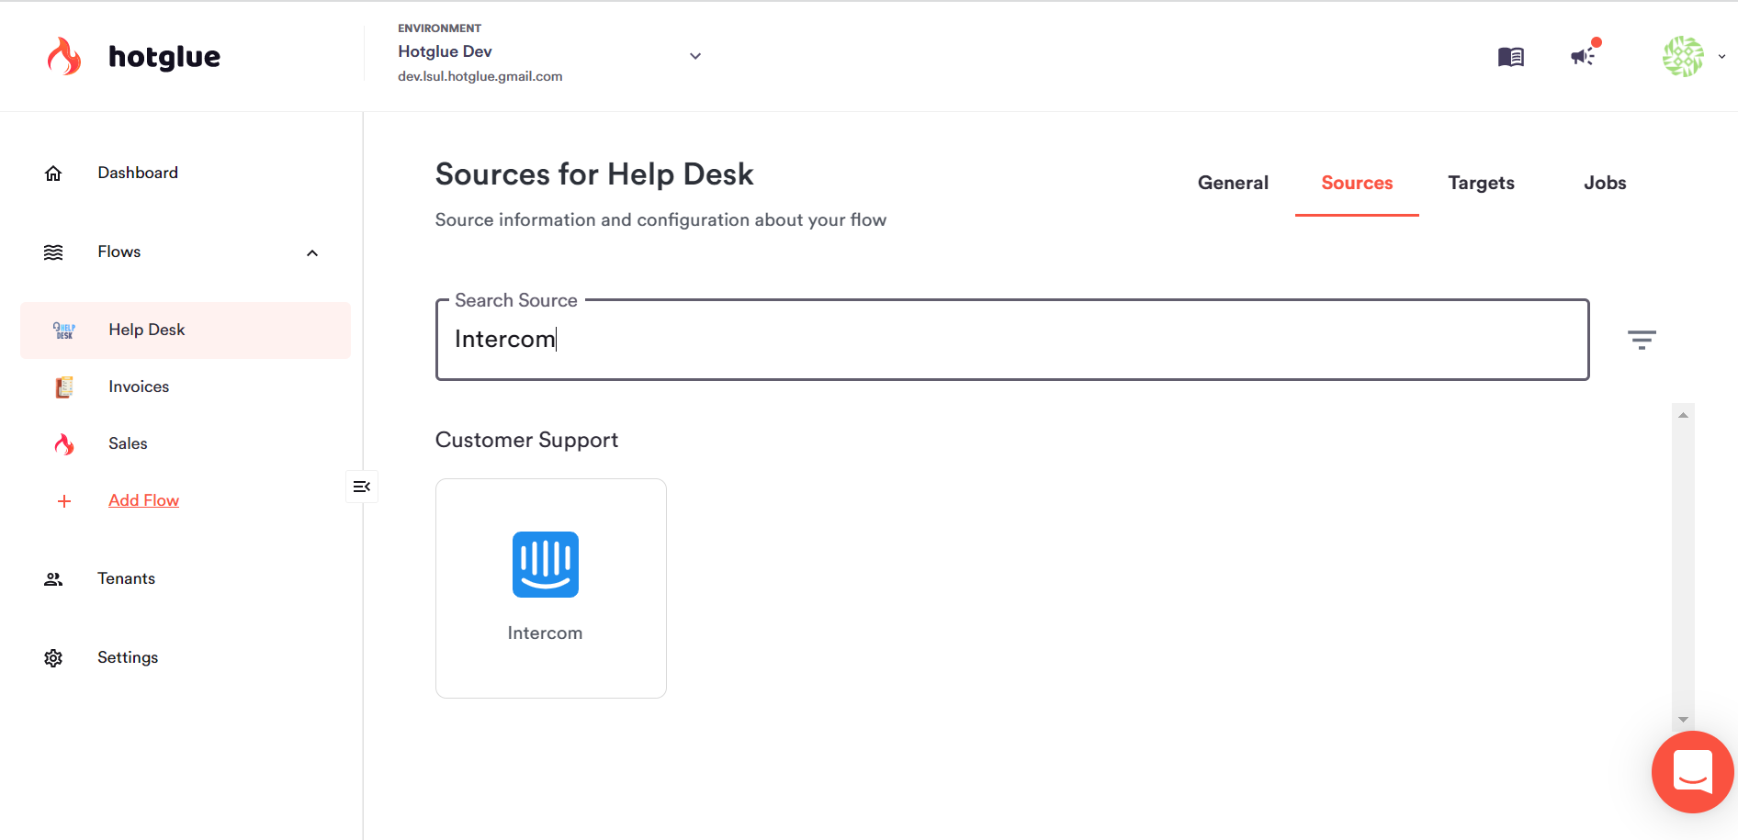This screenshot has height=840, width=1738.
Task: Click the Flows waves icon
Action: pos(53,252)
